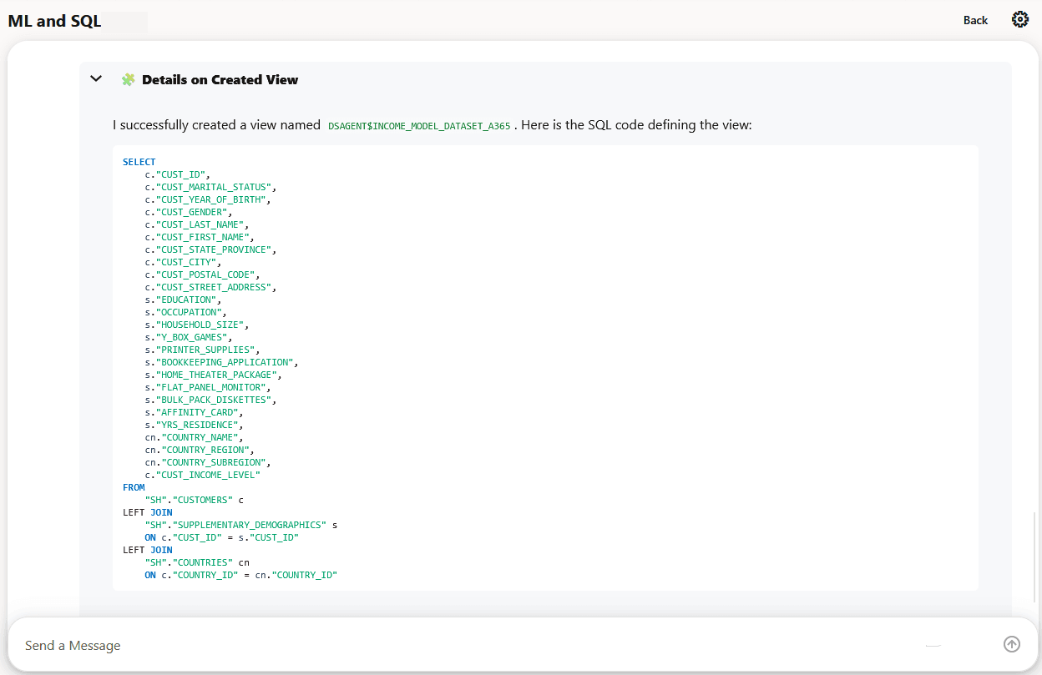
Task: Click the Details on Created View heading
Action: pyautogui.click(x=220, y=79)
